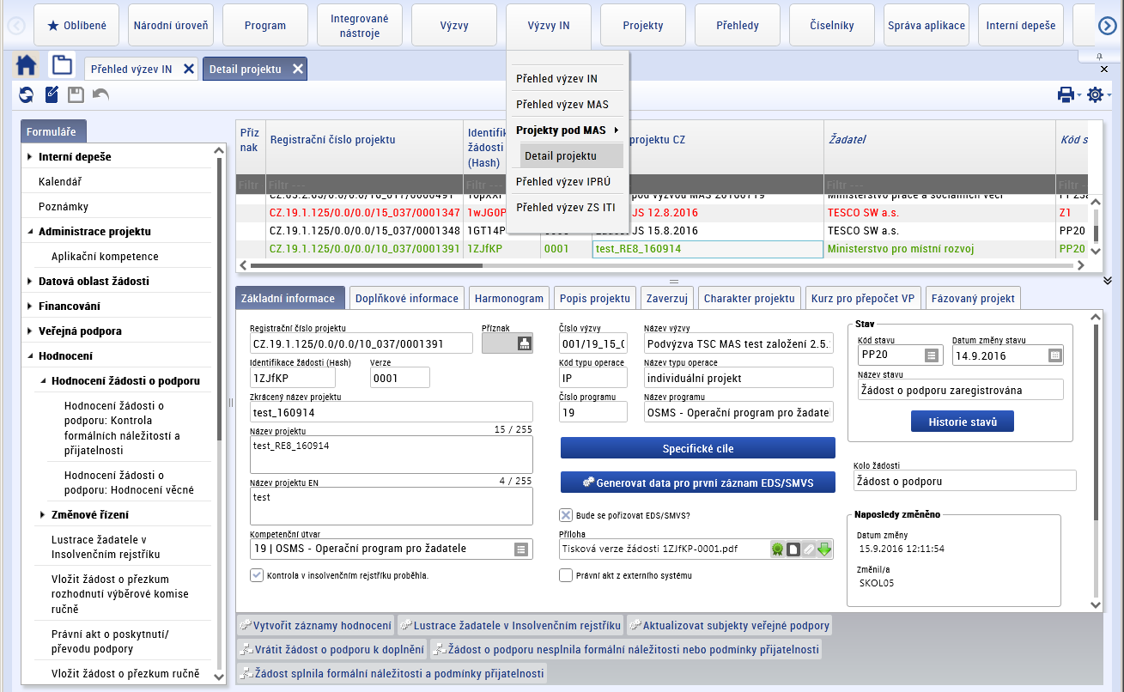Click the detail form vertical scrollbar

1095,421
